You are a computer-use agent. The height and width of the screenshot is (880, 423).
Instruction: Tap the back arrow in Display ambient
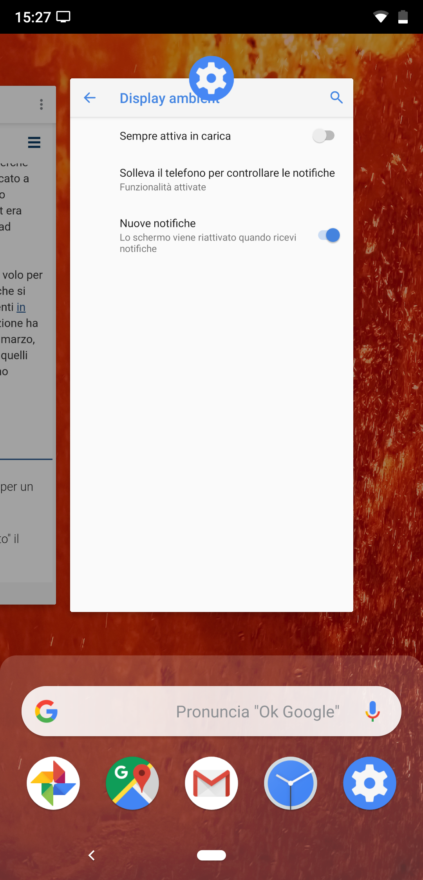coord(90,98)
